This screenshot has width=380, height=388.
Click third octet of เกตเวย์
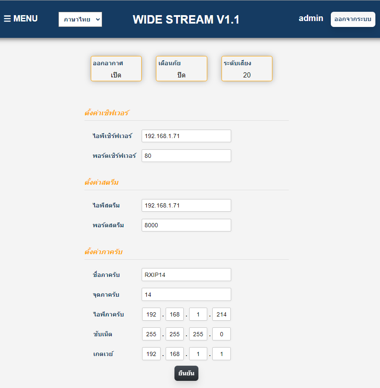(x=198, y=354)
